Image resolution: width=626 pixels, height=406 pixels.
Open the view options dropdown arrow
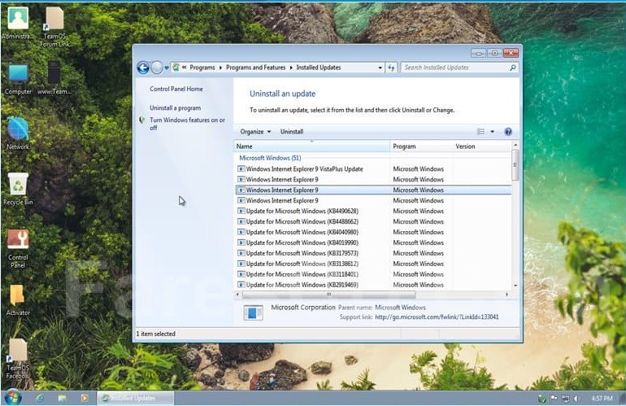[x=492, y=132]
